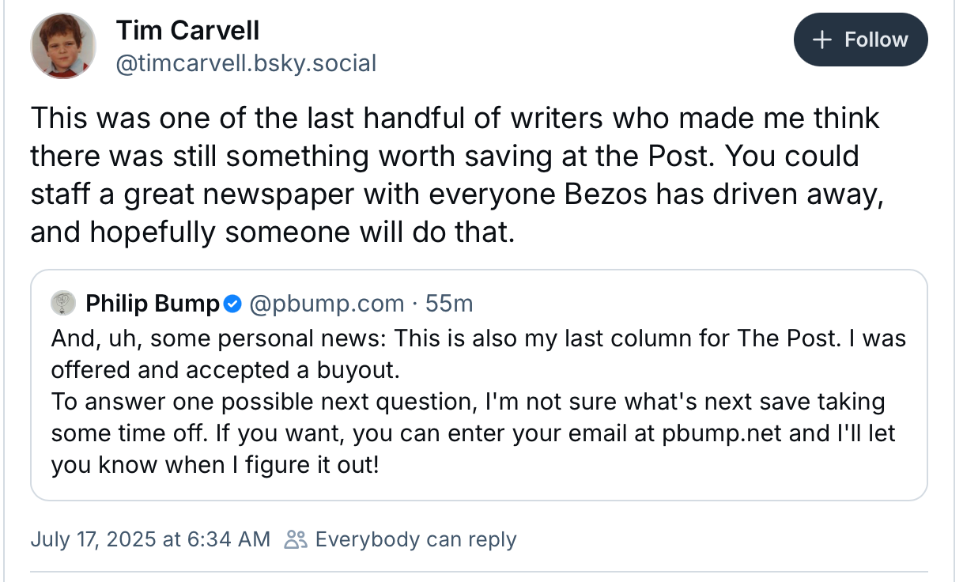
Task: Open the @timcarvell.bsky.social handle link
Action: [x=246, y=63]
